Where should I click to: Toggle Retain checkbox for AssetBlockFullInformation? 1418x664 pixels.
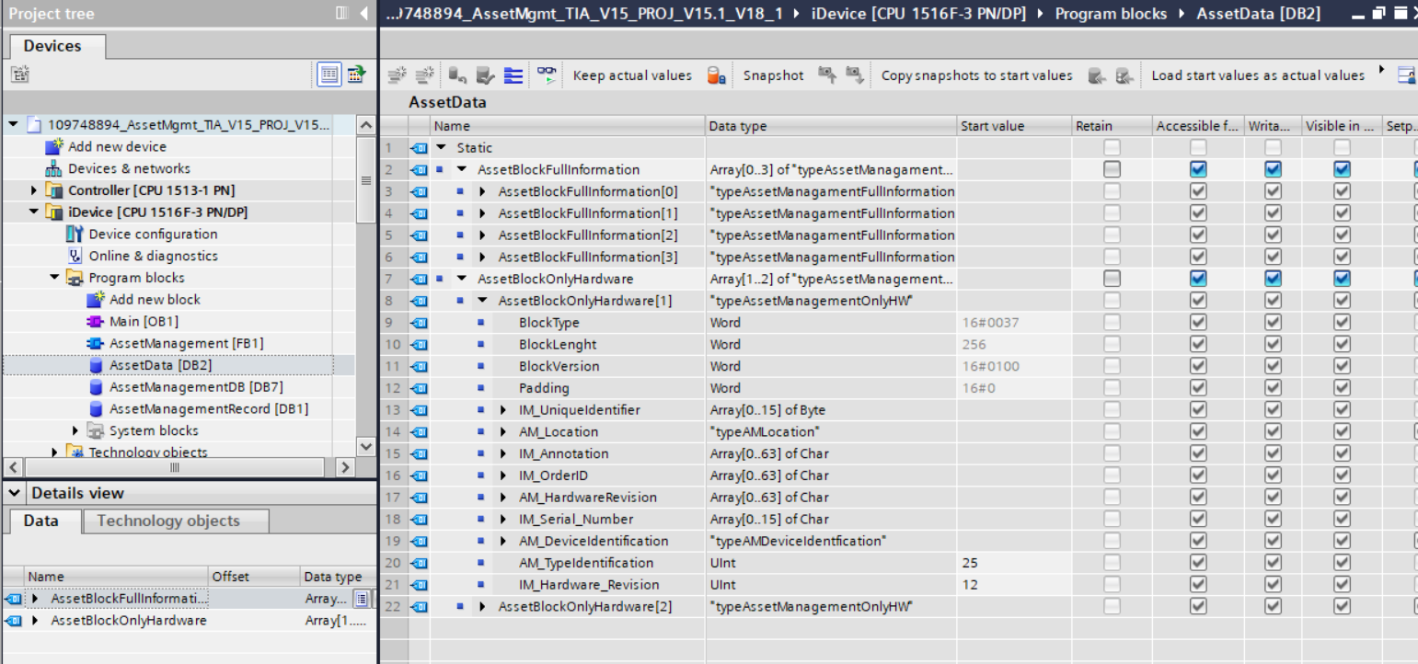point(1112,169)
